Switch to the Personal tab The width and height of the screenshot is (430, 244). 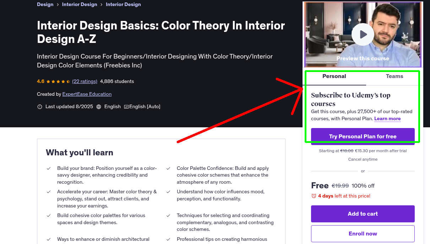coord(334,76)
